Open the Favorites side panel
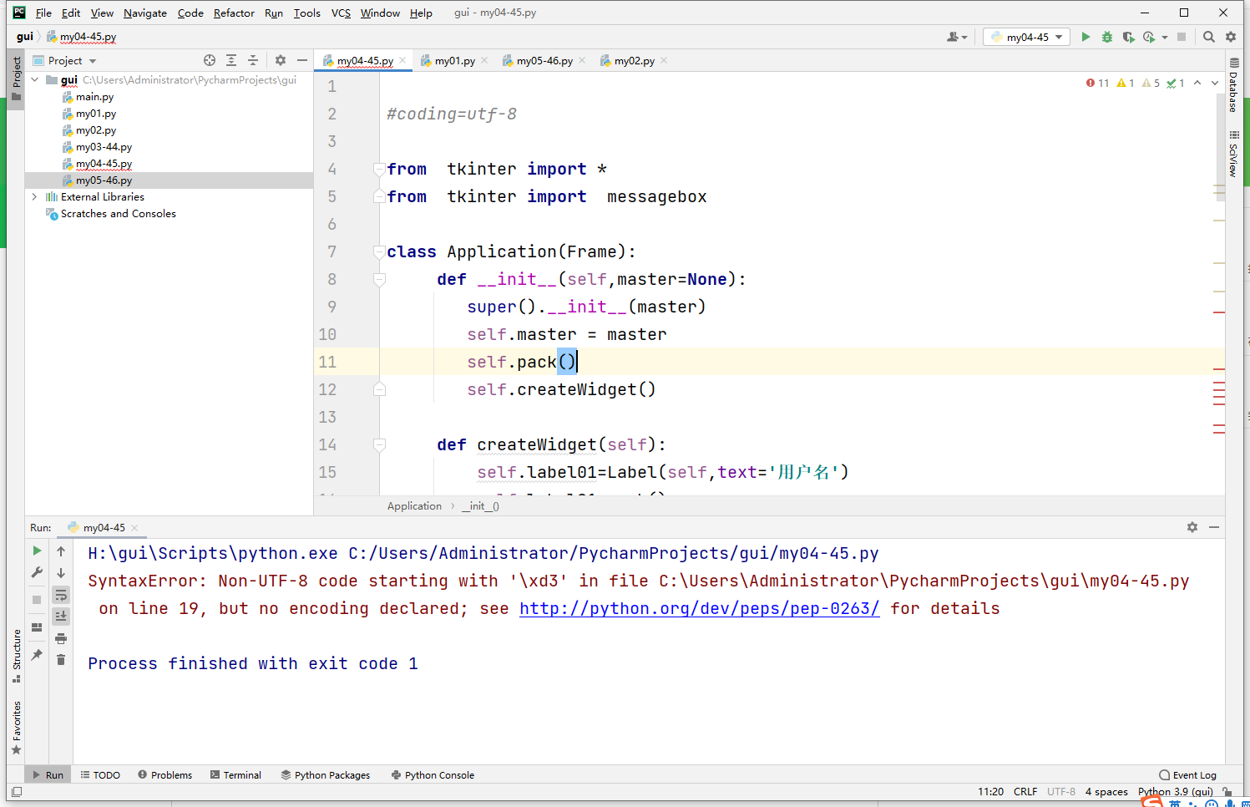 pyautogui.click(x=16, y=727)
